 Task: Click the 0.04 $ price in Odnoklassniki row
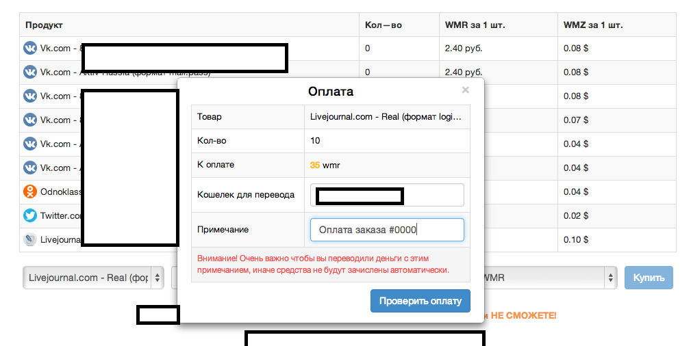point(576,191)
